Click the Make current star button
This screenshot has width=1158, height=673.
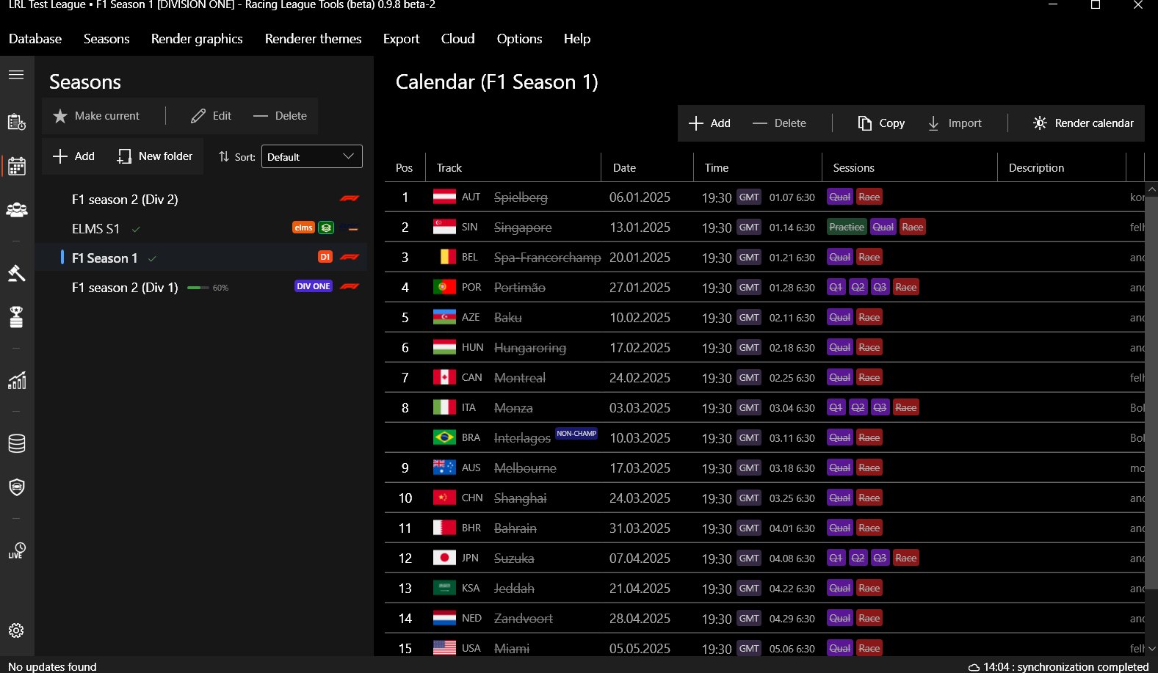(96, 116)
